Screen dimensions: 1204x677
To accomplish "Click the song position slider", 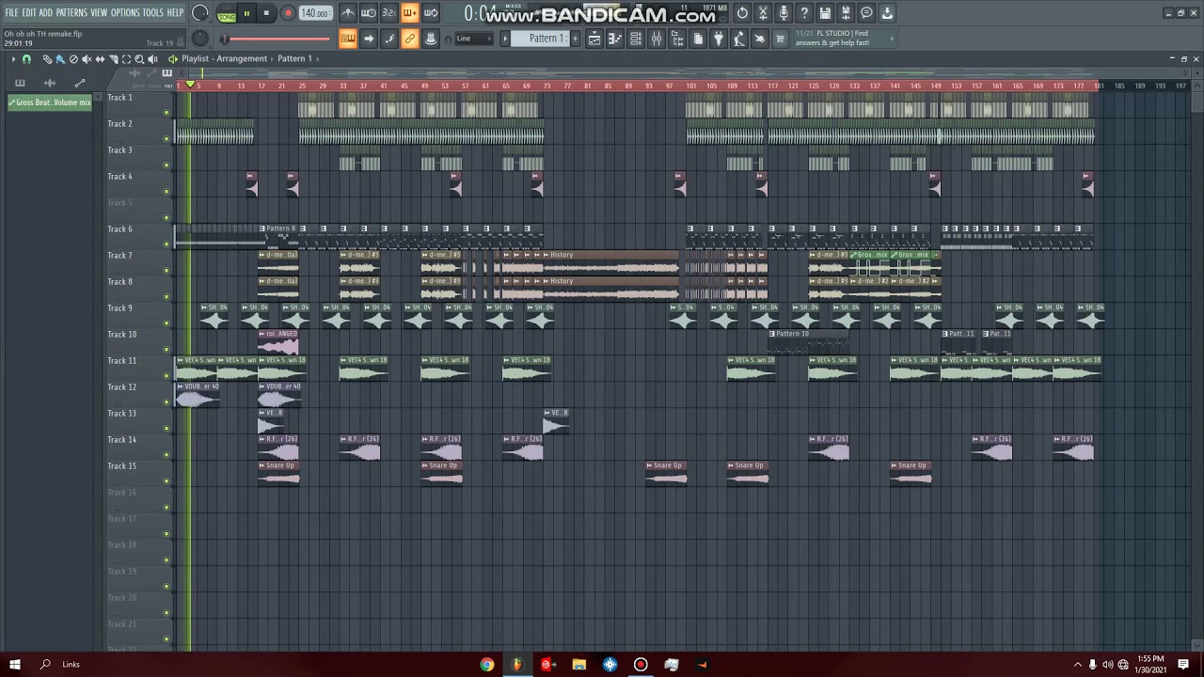I will tap(276, 39).
